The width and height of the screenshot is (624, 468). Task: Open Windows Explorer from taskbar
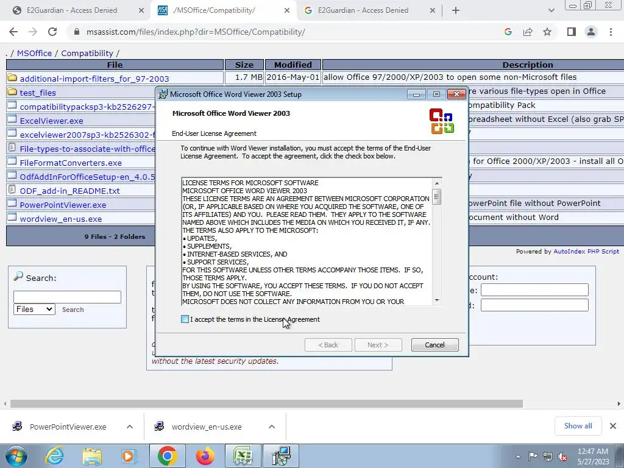(x=92, y=456)
